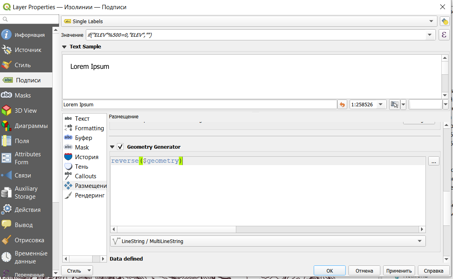Click the map canvas preview toggle icon

[x=395, y=105]
